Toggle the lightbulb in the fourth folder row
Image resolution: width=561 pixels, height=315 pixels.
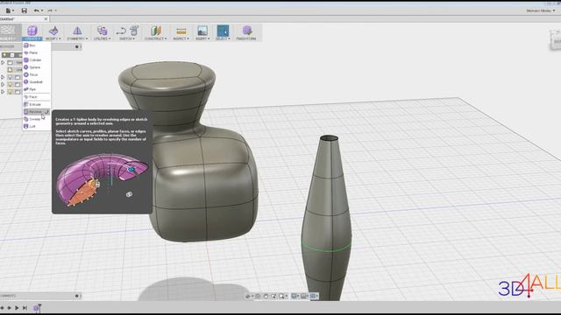coord(10,85)
